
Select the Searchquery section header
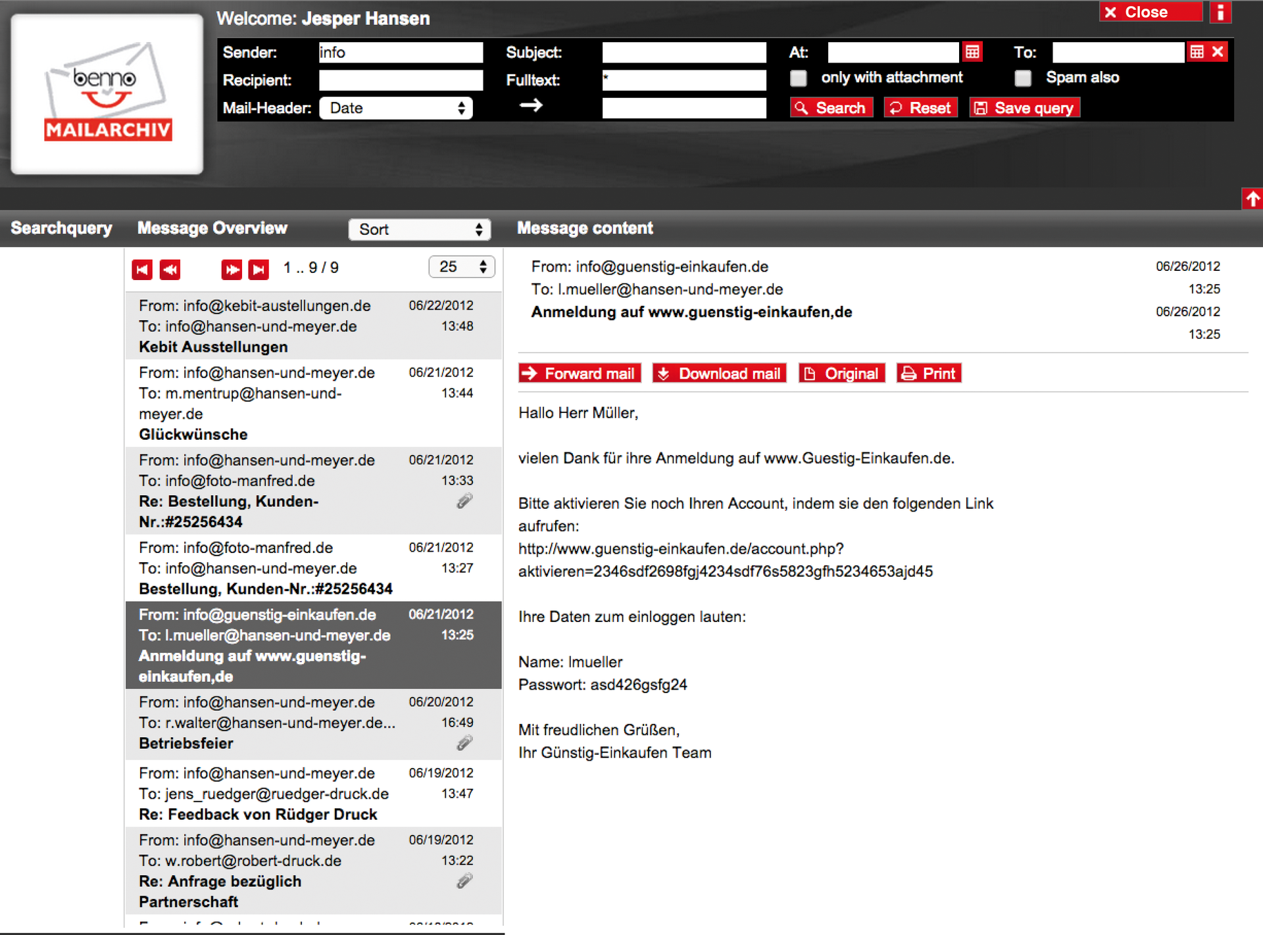[61, 228]
